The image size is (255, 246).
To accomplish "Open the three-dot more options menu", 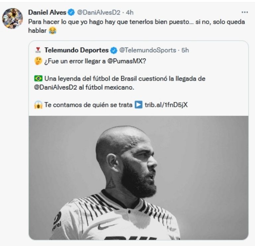I will pyautogui.click(x=245, y=12).
